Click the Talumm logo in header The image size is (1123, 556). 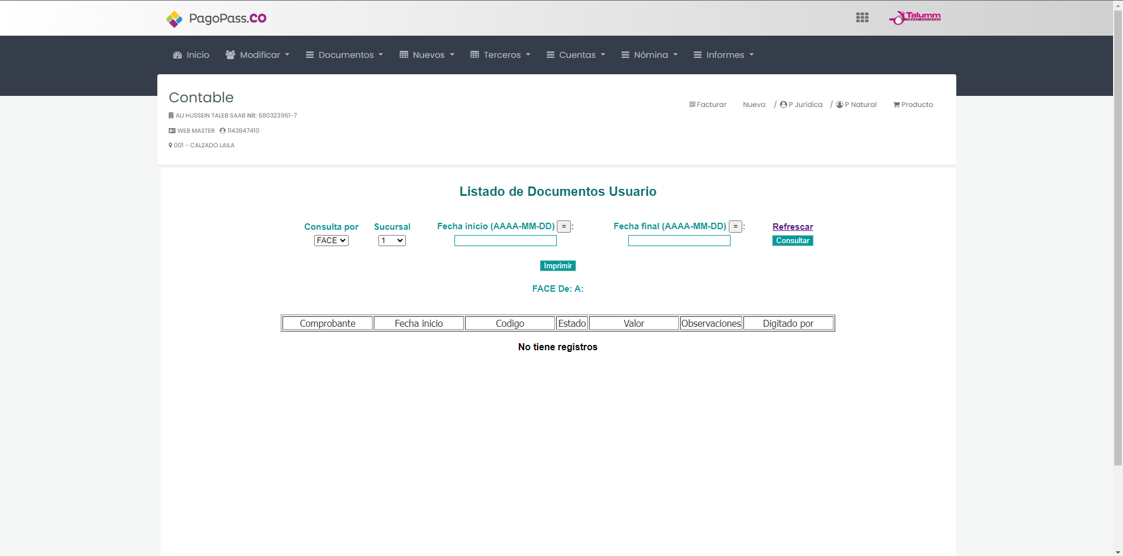[x=915, y=18]
